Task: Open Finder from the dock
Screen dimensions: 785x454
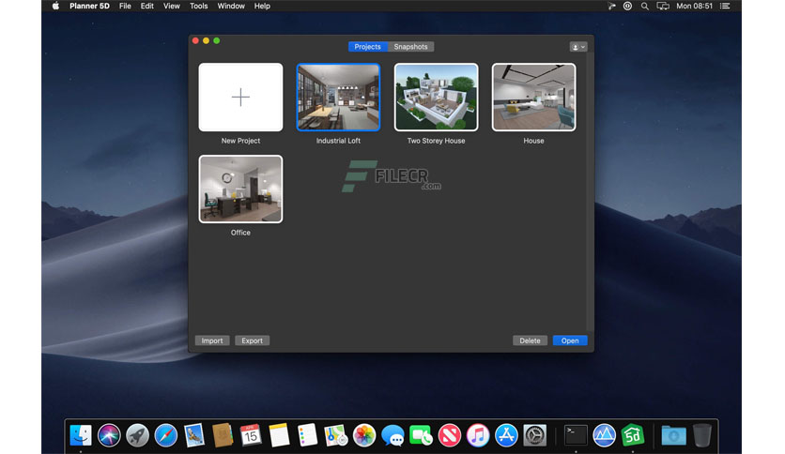Action: pos(81,435)
